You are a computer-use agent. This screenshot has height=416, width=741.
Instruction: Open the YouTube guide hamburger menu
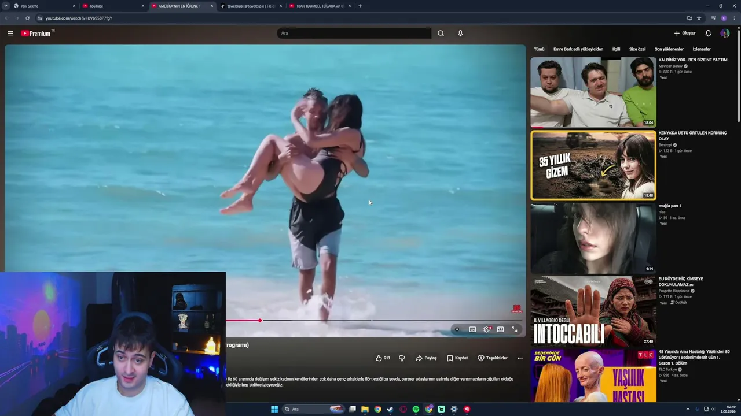pyautogui.click(x=10, y=34)
